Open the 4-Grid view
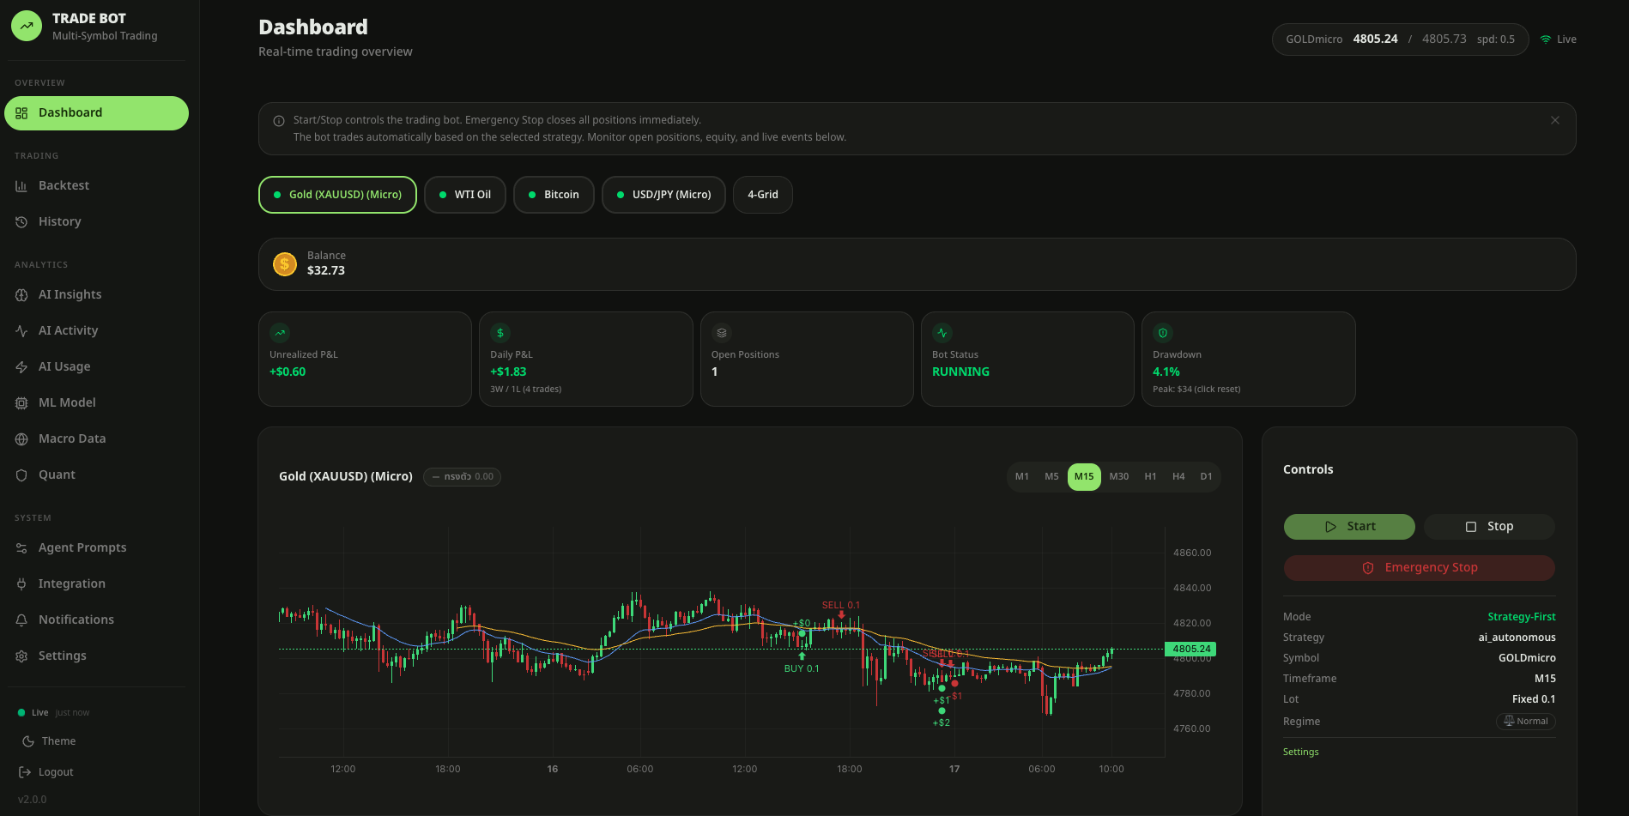 click(x=763, y=195)
